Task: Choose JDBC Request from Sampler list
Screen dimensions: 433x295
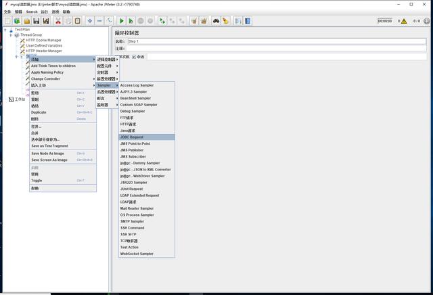Action: click(x=132, y=137)
